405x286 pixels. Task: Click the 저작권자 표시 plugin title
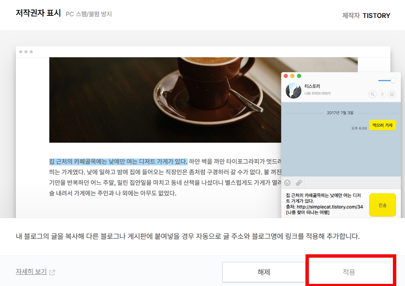pos(38,13)
